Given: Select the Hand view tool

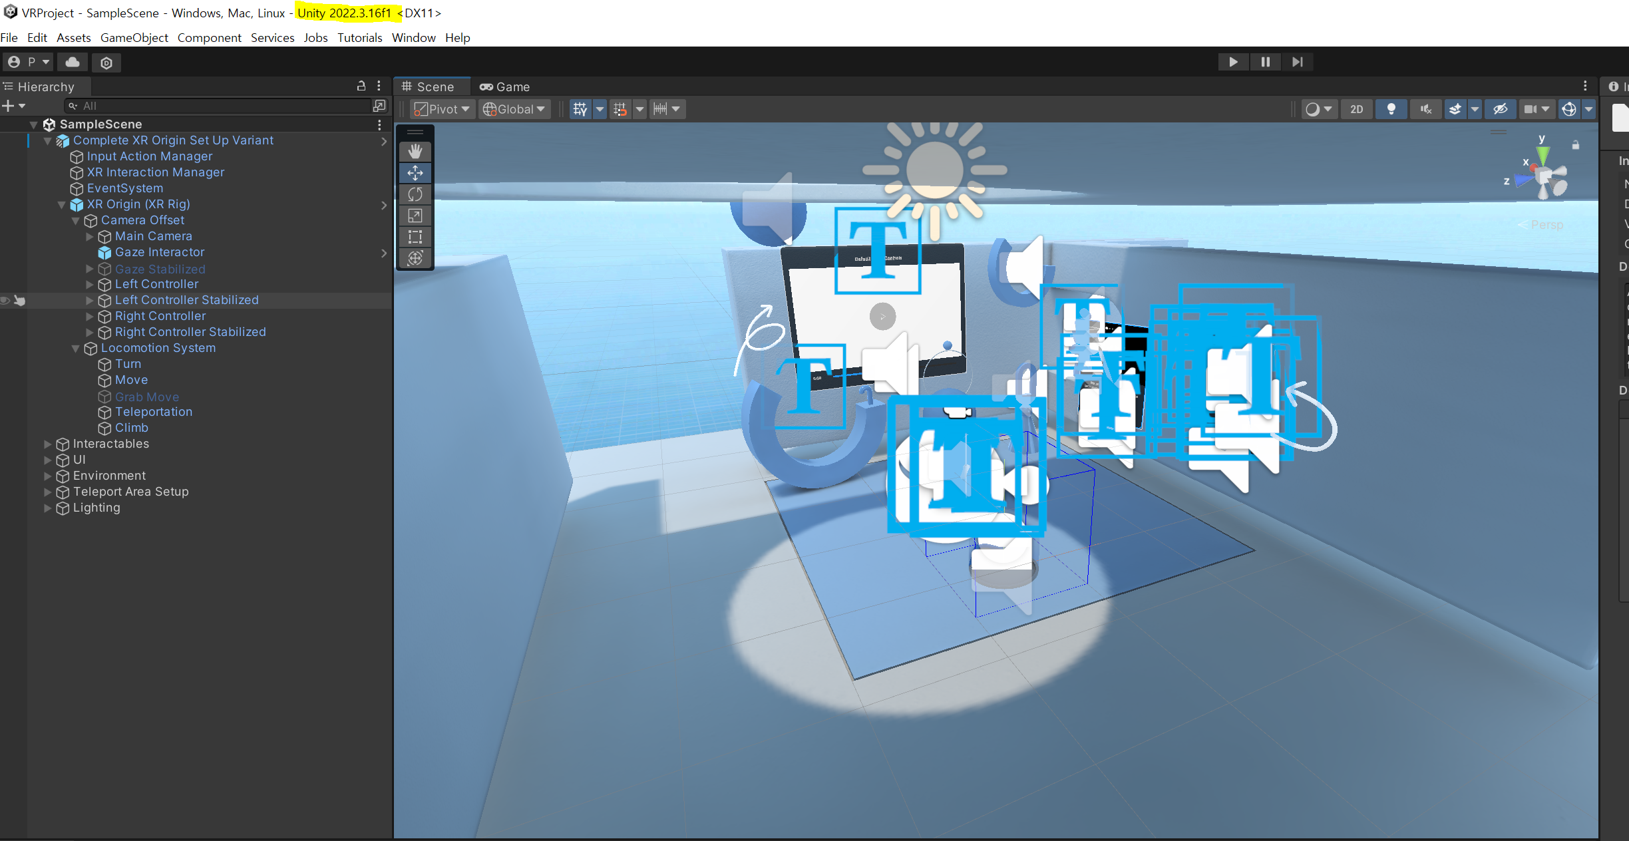Looking at the screenshot, I should click(415, 152).
